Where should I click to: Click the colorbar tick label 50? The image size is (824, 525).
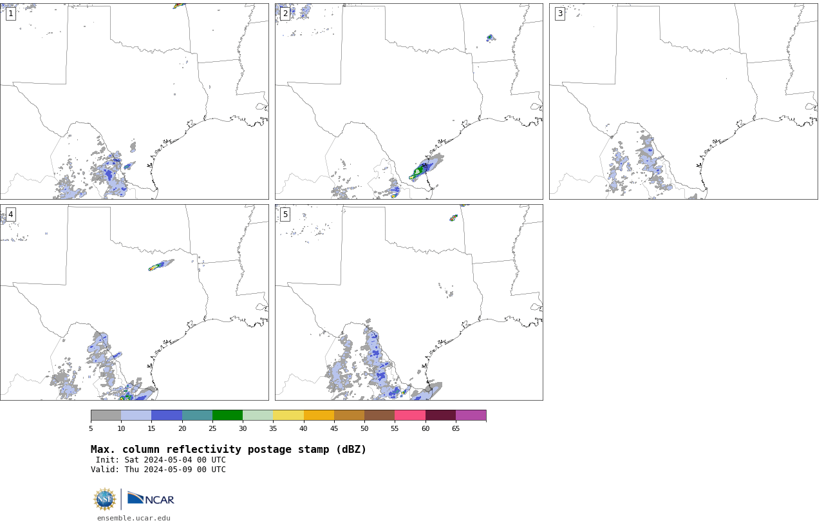[364, 428]
